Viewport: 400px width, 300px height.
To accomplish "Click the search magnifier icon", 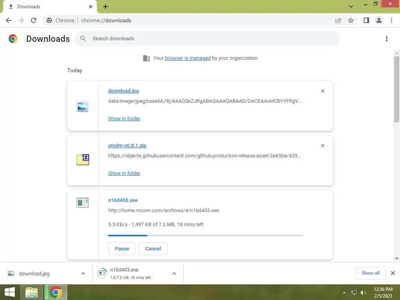I will coord(83,39).
